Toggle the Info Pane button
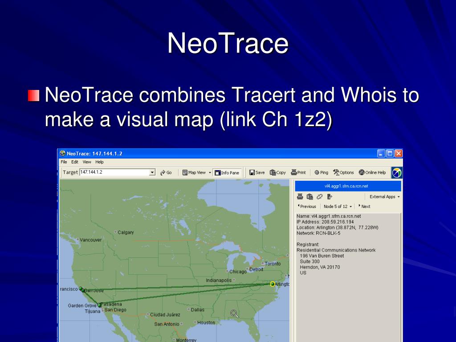This screenshot has height=342, width=456. [x=227, y=173]
